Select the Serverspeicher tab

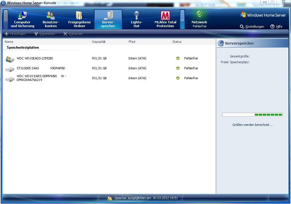click(x=108, y=20)
